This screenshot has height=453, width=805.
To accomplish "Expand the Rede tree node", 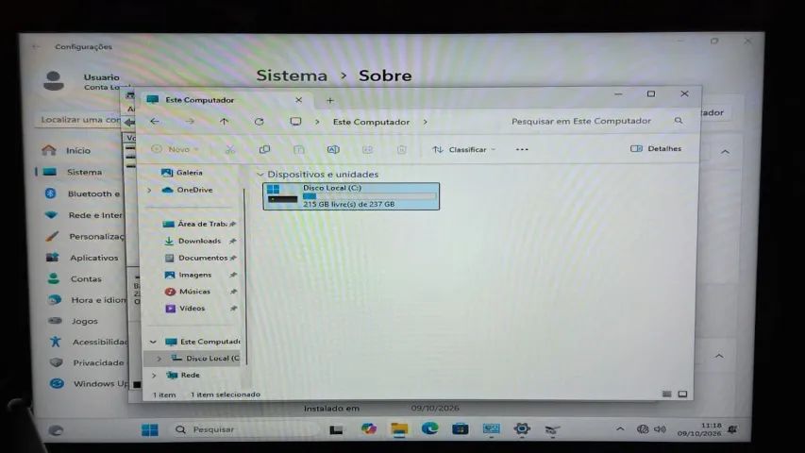I will tap(154, 376).
